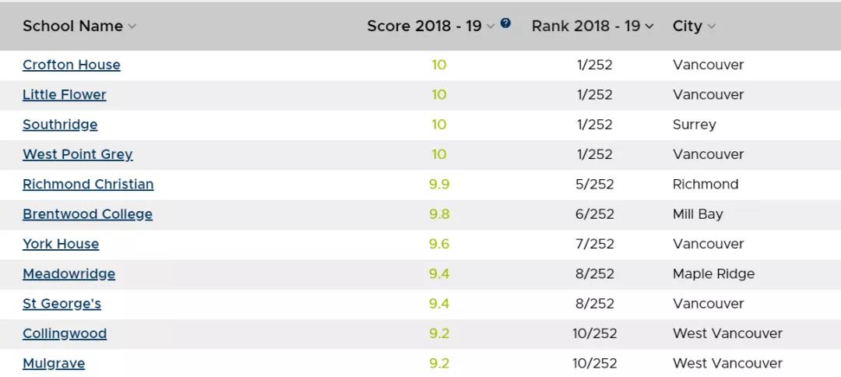
Task: Sort by School Name column arrow
Action: [132, 26]
